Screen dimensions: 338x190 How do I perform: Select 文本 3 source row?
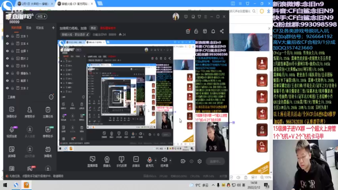pyautogui.click(x=30, y=66)
